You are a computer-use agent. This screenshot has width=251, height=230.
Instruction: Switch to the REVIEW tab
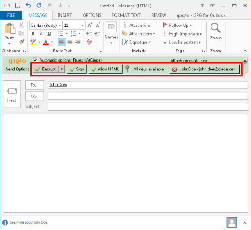[x=159, y=15]
